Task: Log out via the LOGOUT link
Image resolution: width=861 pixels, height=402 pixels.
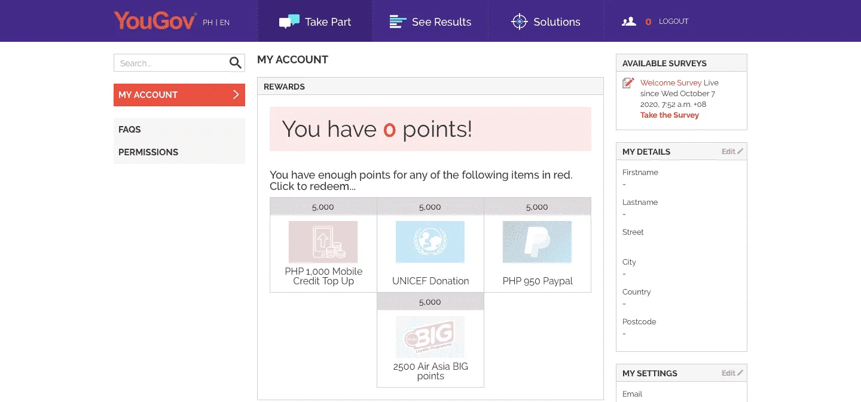Action: click(x=674, y=22)
